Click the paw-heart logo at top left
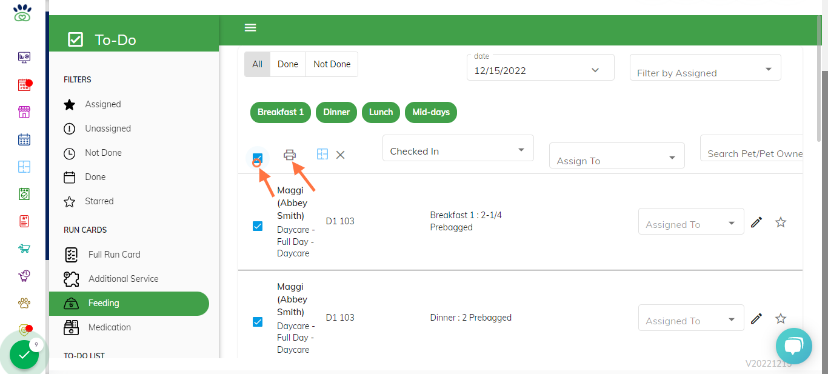Image resolution: width=828 pixels, height=374 pixels. coord(22,13)
